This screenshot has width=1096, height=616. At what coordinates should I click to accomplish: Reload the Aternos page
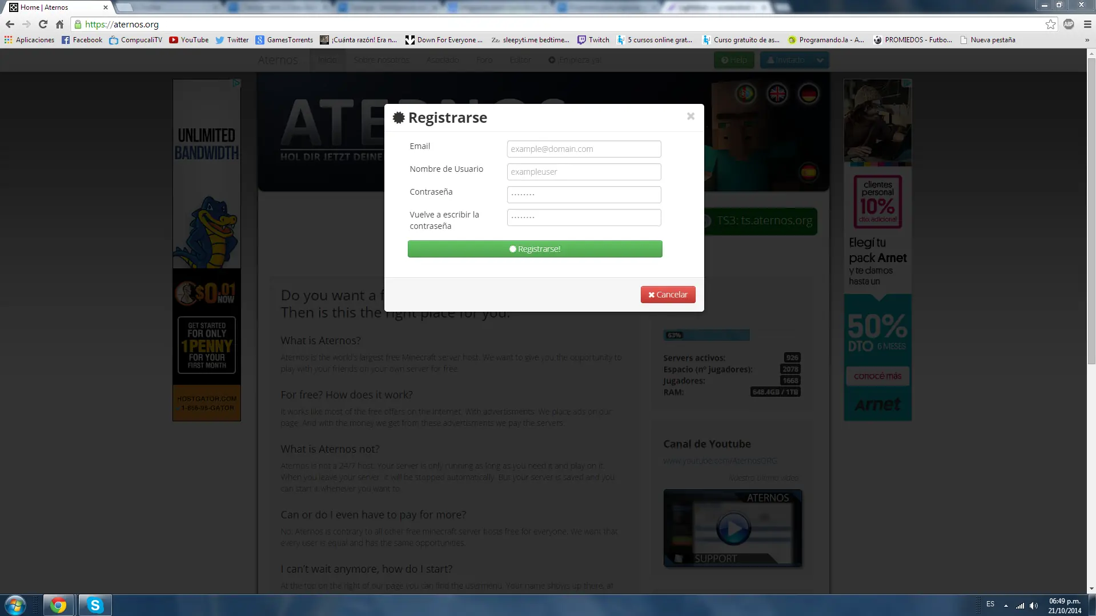click(x=43, y=25)
